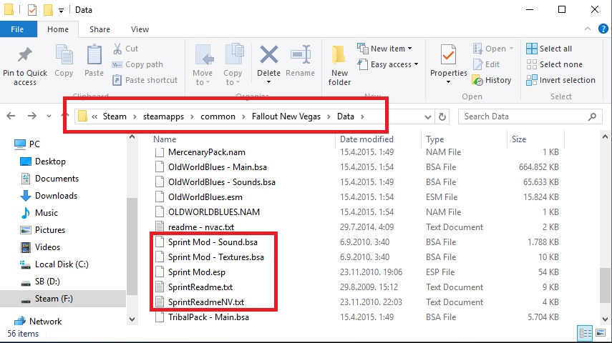612x343 pixels.
Task: Click steamapps in the address path
Action: pos(163,116)
